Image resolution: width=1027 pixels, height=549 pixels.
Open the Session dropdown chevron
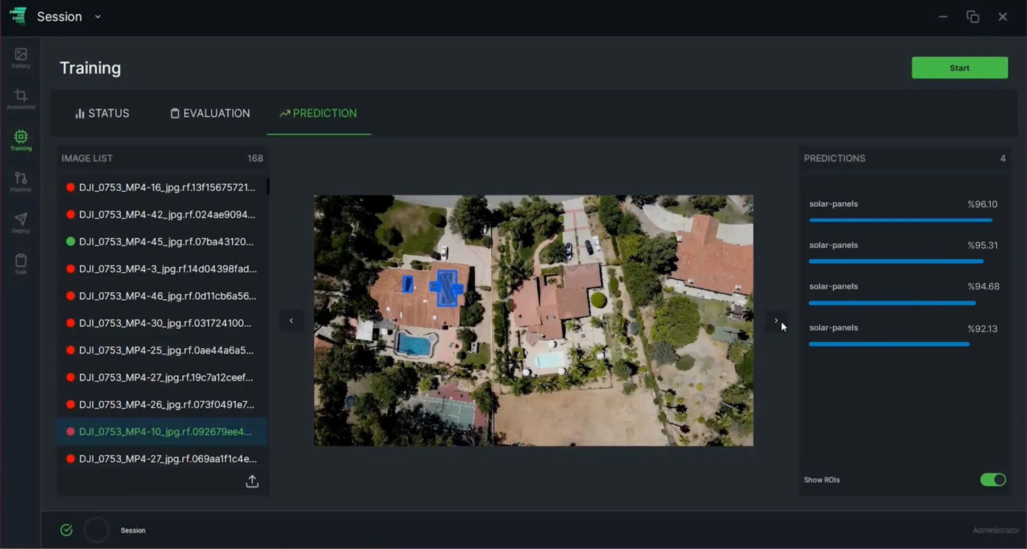click(98, 17)
